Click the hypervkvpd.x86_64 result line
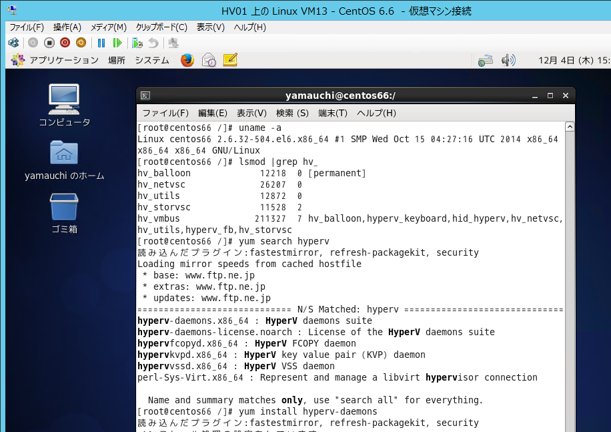 281,355
